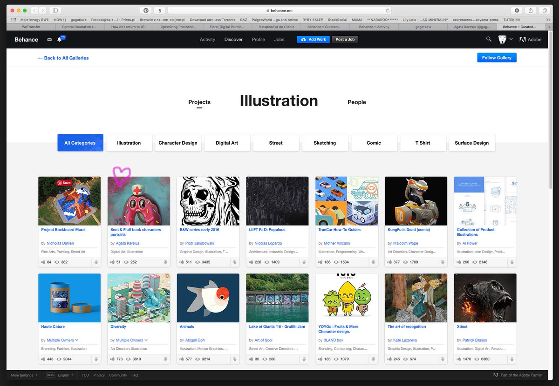Click the search magnifier icon in Behance header
The height and width of the screenshot is (386, 559).
489,39
